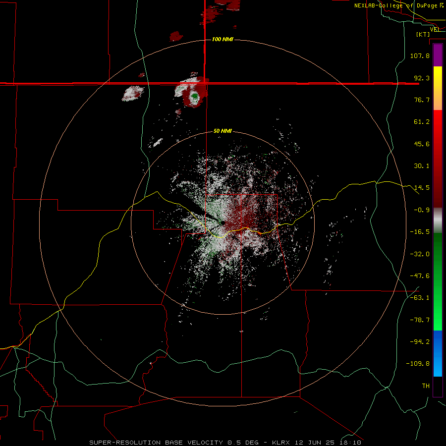
Task: Select the 30.1 legend value
Action: [x=422, y=166]
